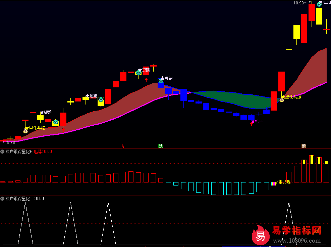
Task: Select the 18.99 high price label
Action: (x=298, y=3)
